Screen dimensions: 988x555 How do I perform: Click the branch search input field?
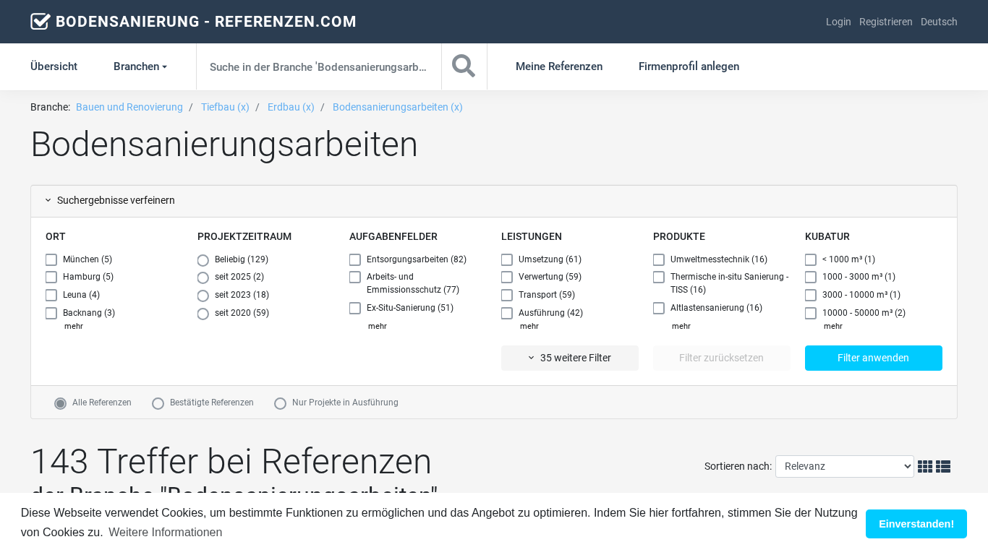click(318, 66)
